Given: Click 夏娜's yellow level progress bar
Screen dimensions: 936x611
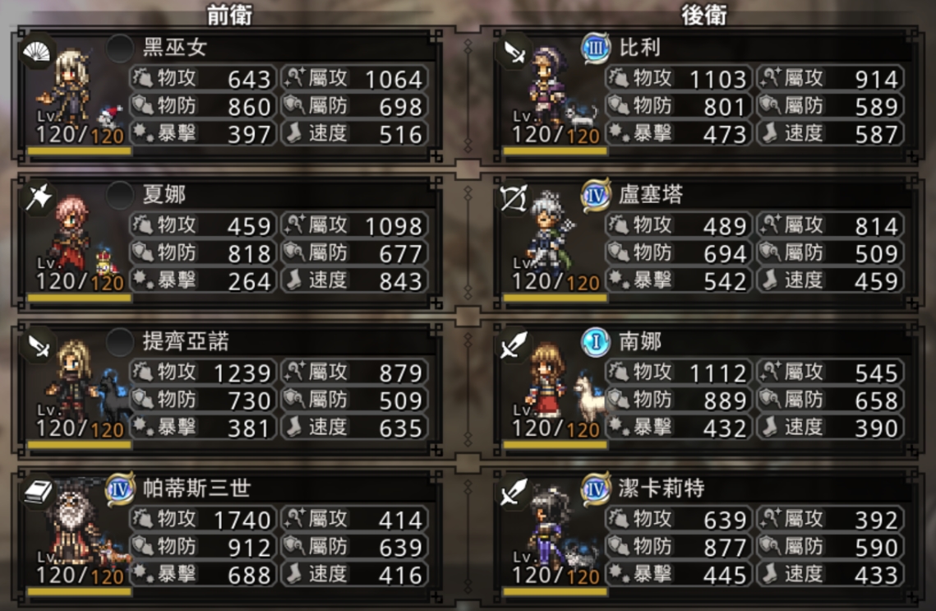Looking at the screenshot, I should click(x=79, y=298).
